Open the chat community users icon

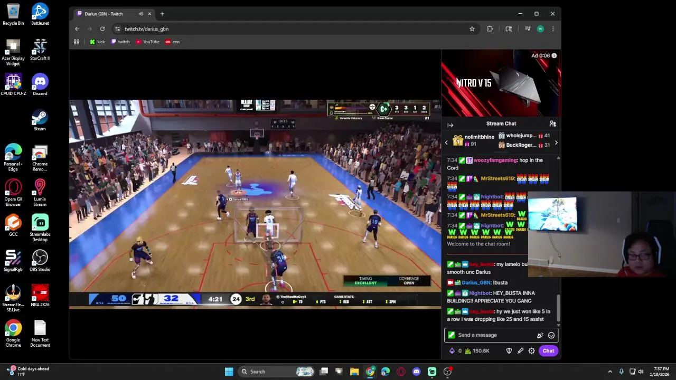point(552,123)
